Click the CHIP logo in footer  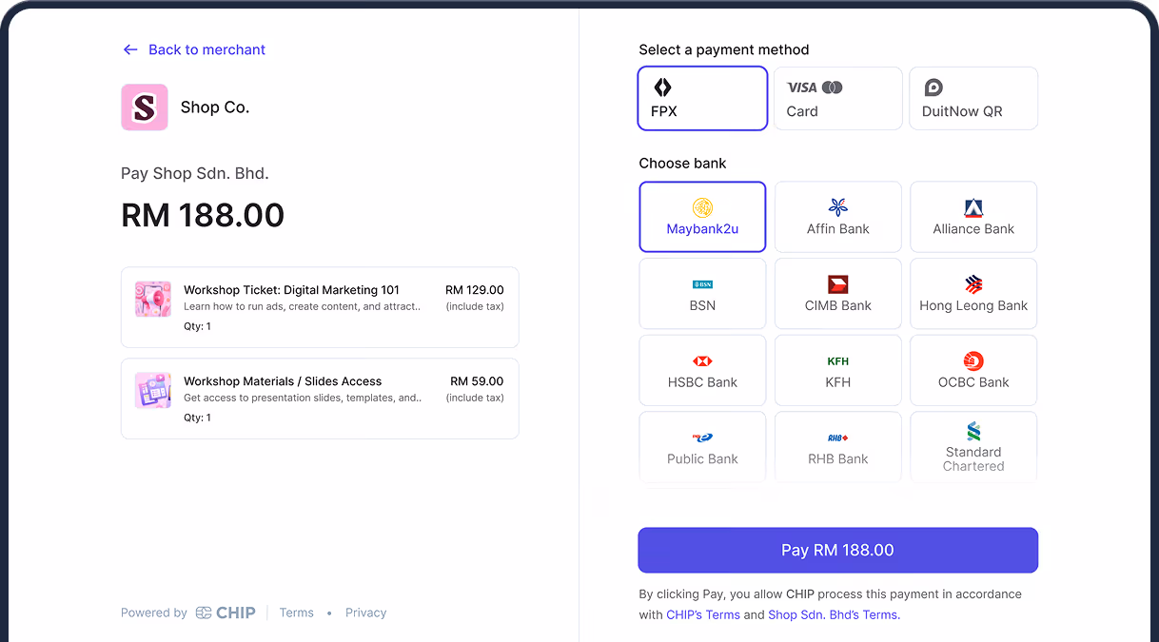226,613
